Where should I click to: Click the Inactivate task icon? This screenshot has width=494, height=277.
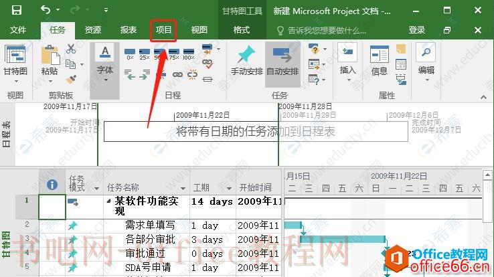208,79
